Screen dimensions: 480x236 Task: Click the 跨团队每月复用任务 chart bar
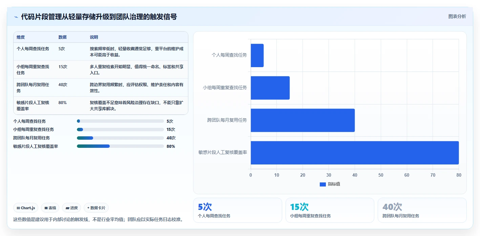302,120
